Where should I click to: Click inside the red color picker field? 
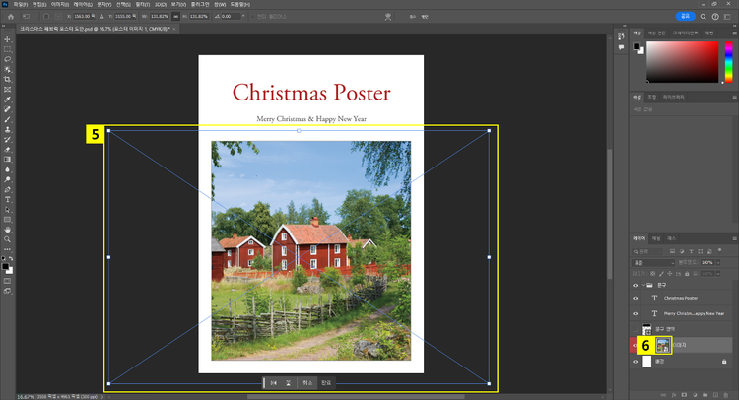(x=682, y=62)
